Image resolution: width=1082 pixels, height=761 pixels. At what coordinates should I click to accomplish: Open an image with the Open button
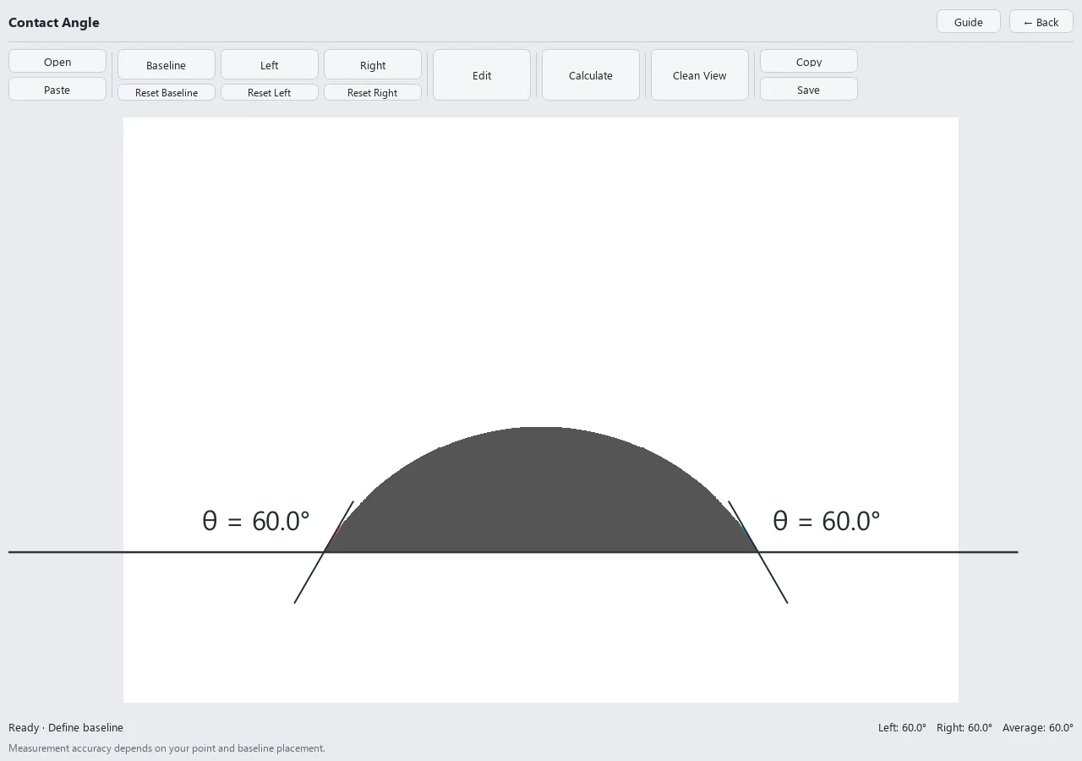(x=57, y=62)
